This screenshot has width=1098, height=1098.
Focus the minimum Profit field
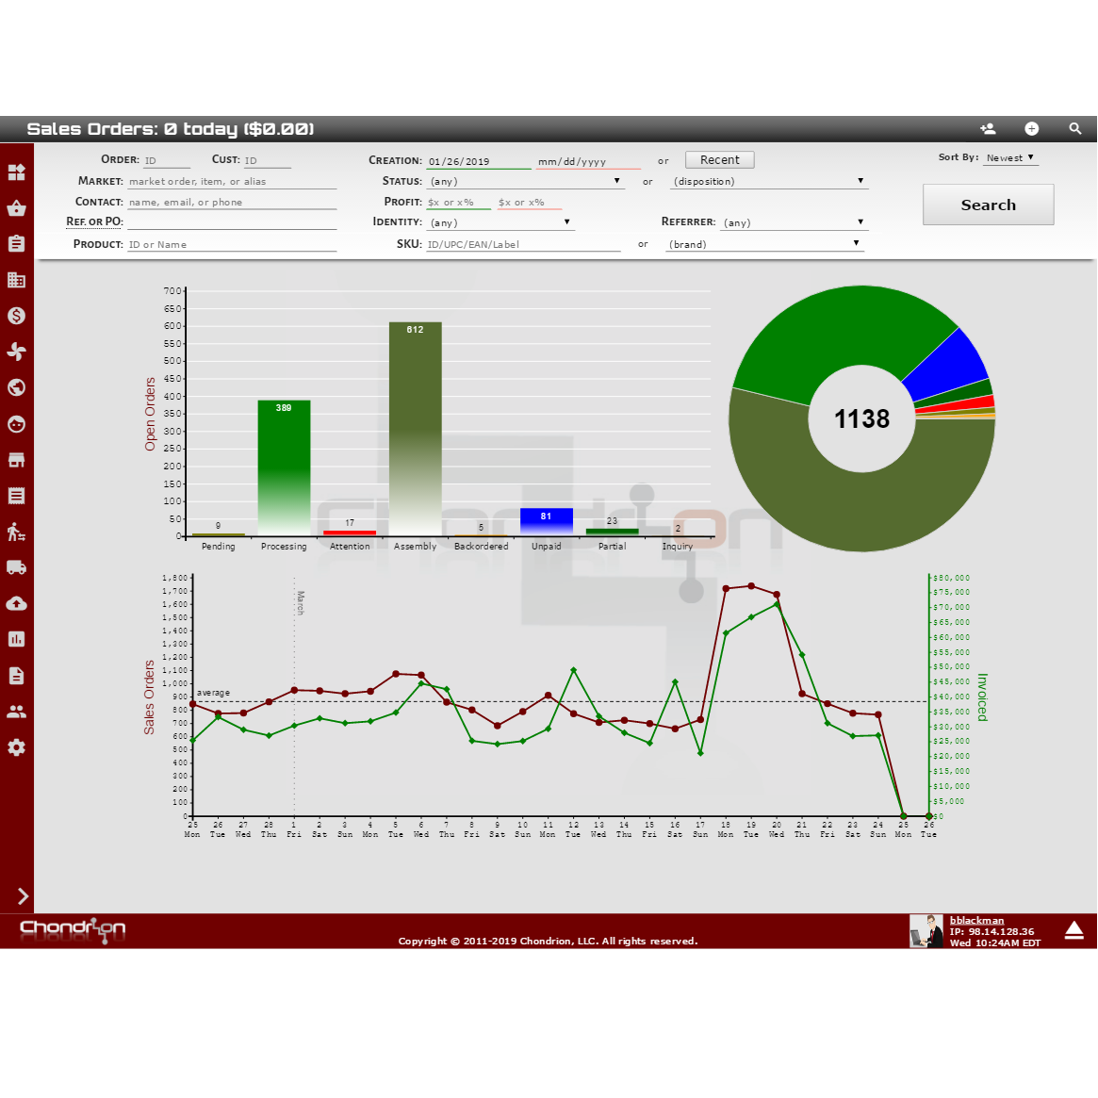pyautogui.click(x=459, y=203)
